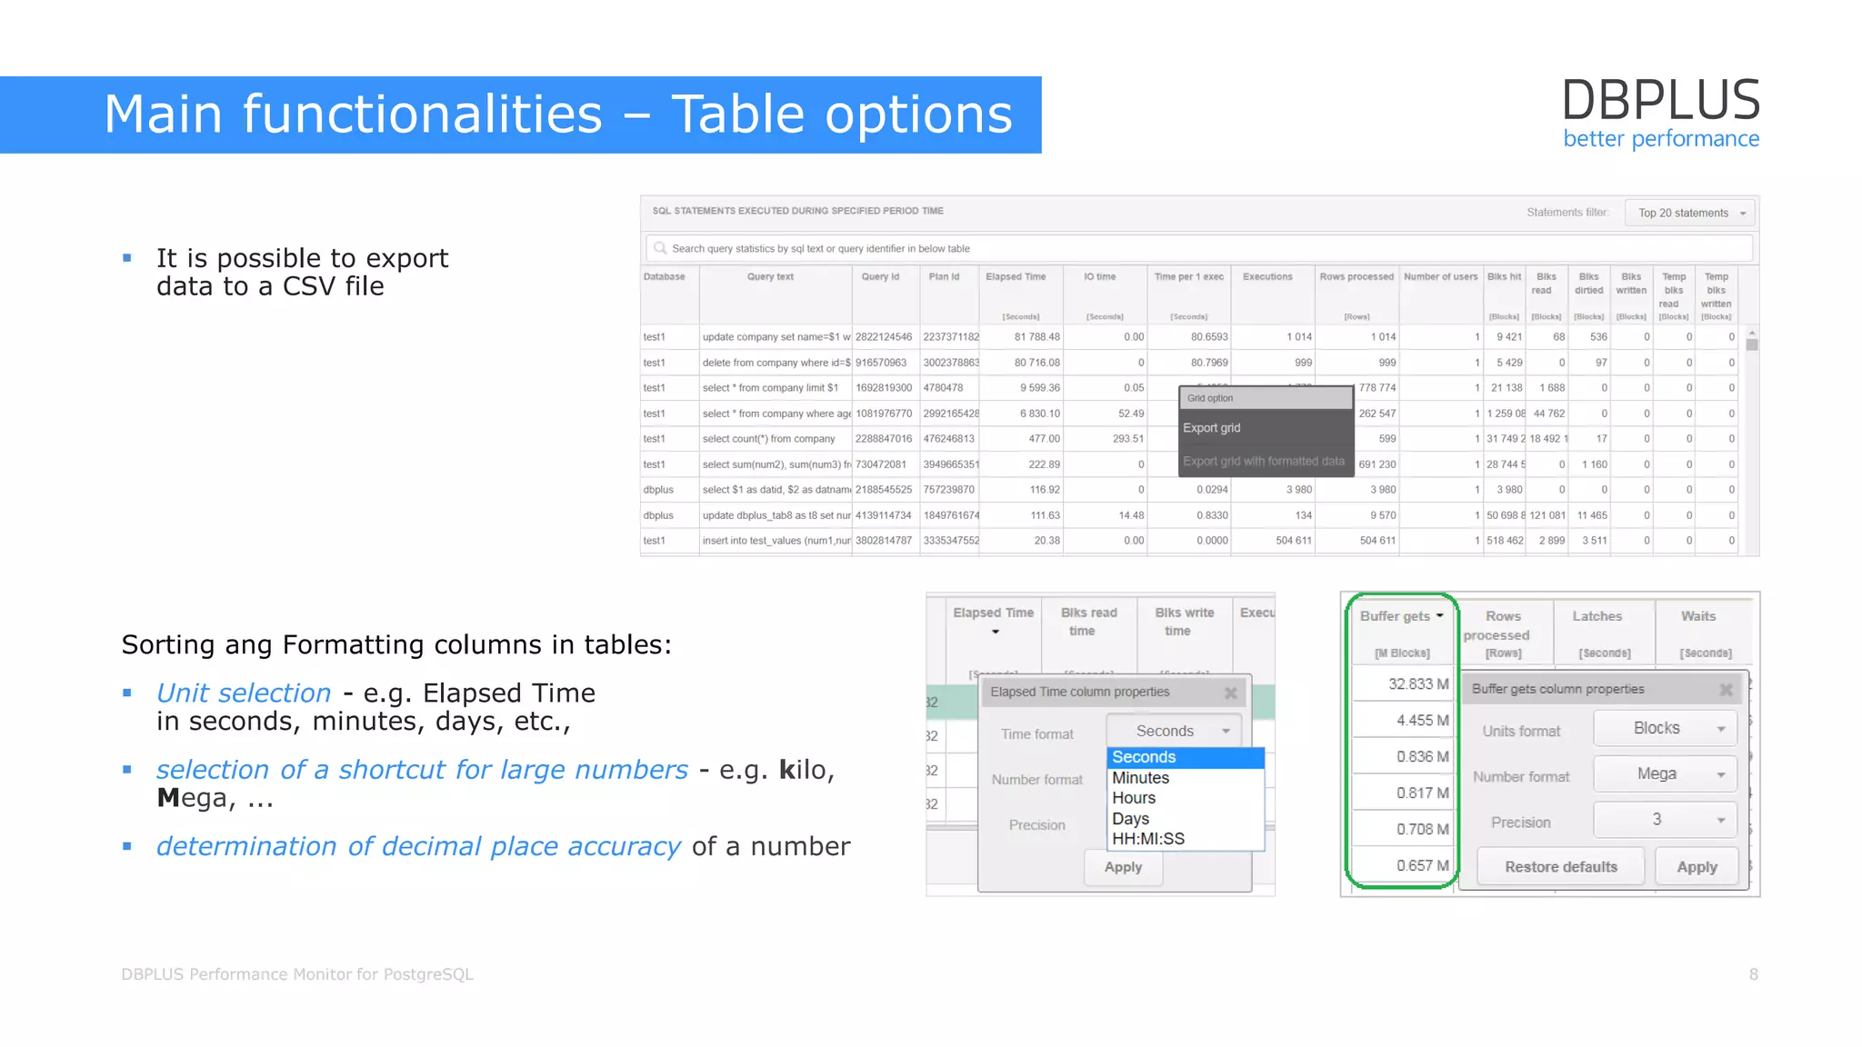Select Export grid from context menu
The width and height of the screenshot is (1862, 1047).
tap(1212, 428)
